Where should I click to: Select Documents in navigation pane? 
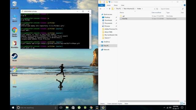click(108, 23)
